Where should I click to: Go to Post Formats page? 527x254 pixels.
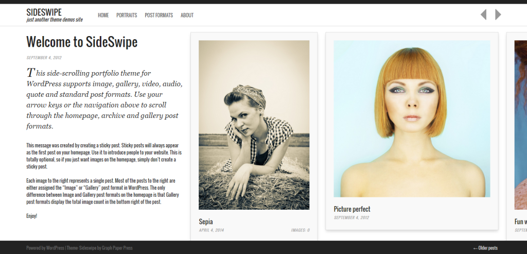pos(159,15)
